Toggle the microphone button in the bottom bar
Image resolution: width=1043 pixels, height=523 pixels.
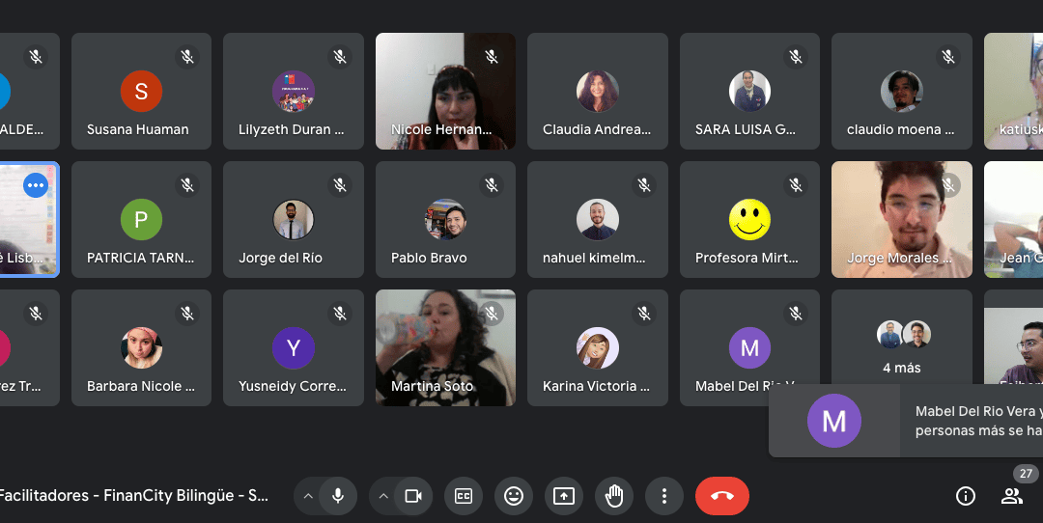338,496
